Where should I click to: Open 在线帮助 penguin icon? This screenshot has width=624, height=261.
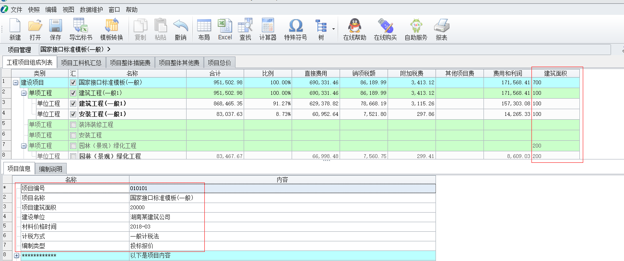coord(354,26)
